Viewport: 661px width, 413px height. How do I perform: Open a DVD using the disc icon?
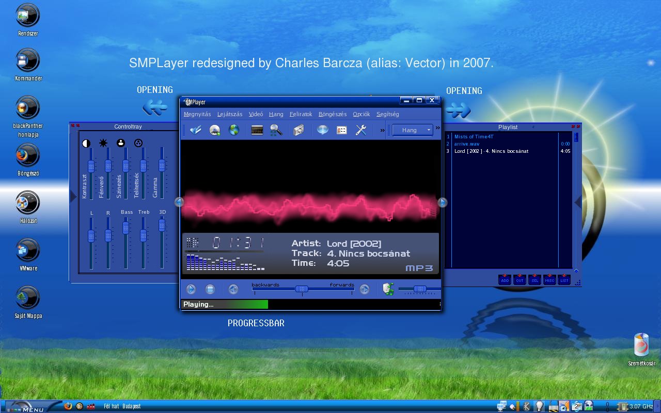(215, 130)
